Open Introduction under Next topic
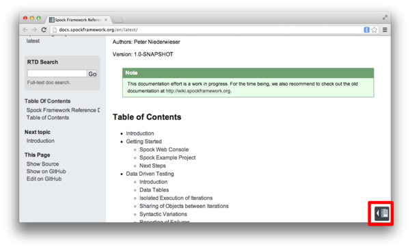The width and height of the screenshot is (410, 249). point(40,141)
